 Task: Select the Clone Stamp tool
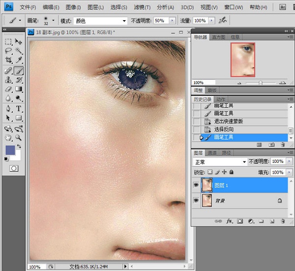tap(8, 80)
